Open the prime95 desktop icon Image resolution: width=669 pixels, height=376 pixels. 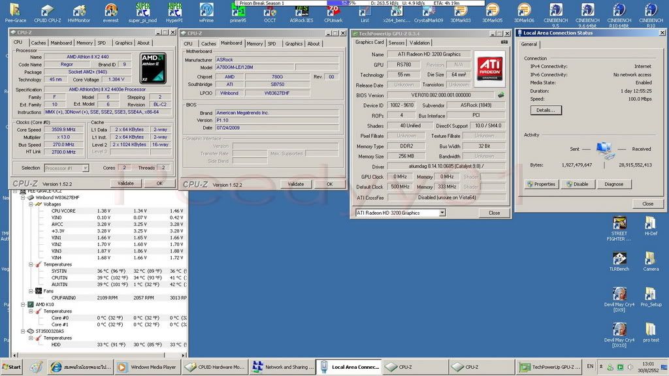click(238, 13)
